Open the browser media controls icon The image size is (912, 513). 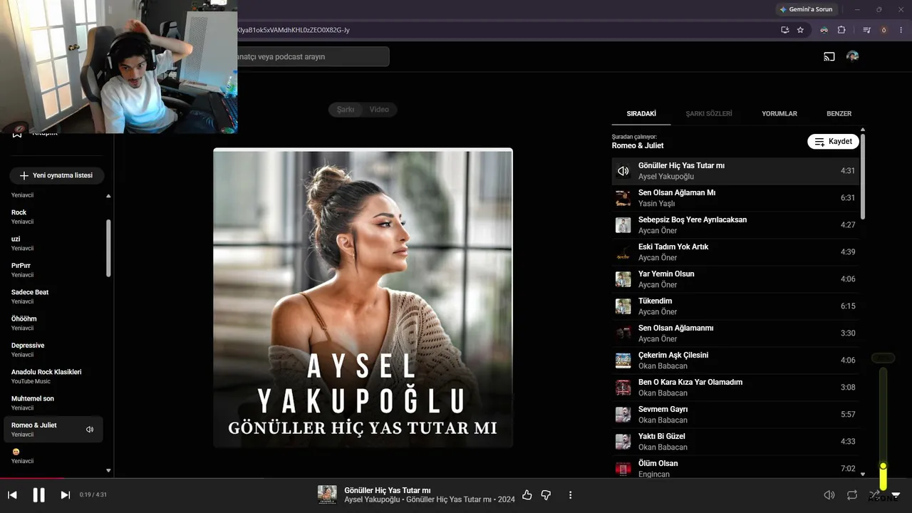(867, 30)
